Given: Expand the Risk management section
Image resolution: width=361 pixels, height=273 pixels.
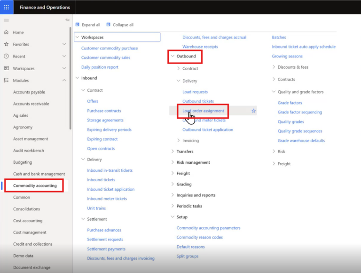Looking at the screenshot, I should (173, 162).
